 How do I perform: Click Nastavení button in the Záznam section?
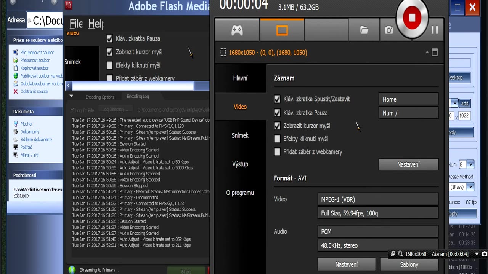pyautogui.click(x=408, y=164)
